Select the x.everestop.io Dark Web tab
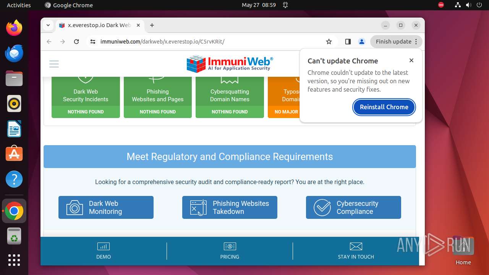Screen dimensions: 489x275 (x=99, y=25)
